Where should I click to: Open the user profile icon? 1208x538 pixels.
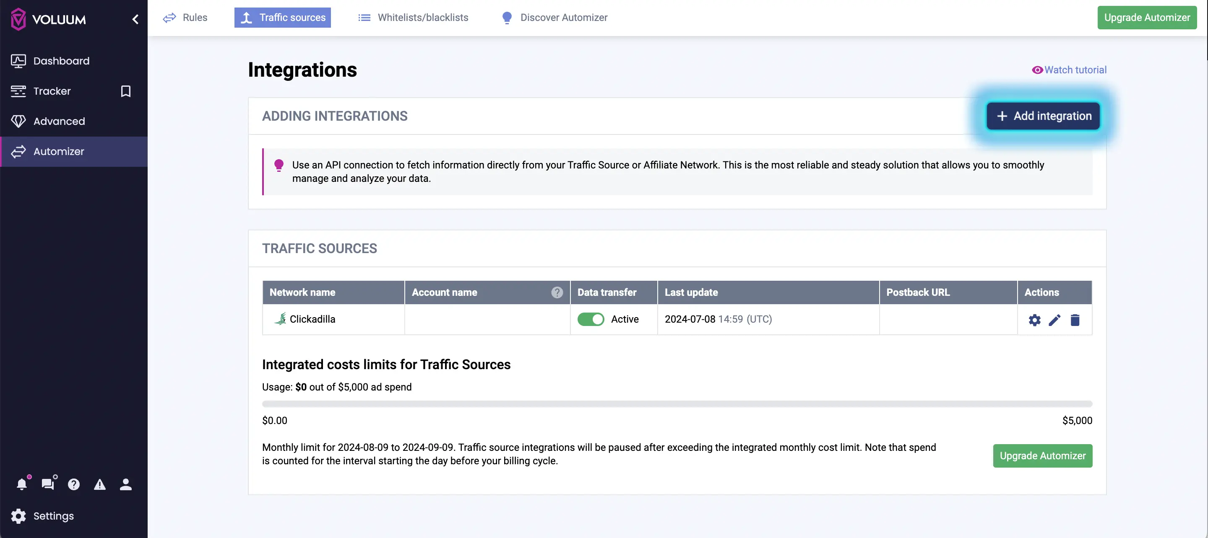(125, 484)
